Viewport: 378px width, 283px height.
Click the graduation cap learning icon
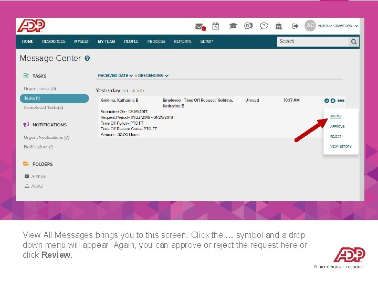coord(233,26)
